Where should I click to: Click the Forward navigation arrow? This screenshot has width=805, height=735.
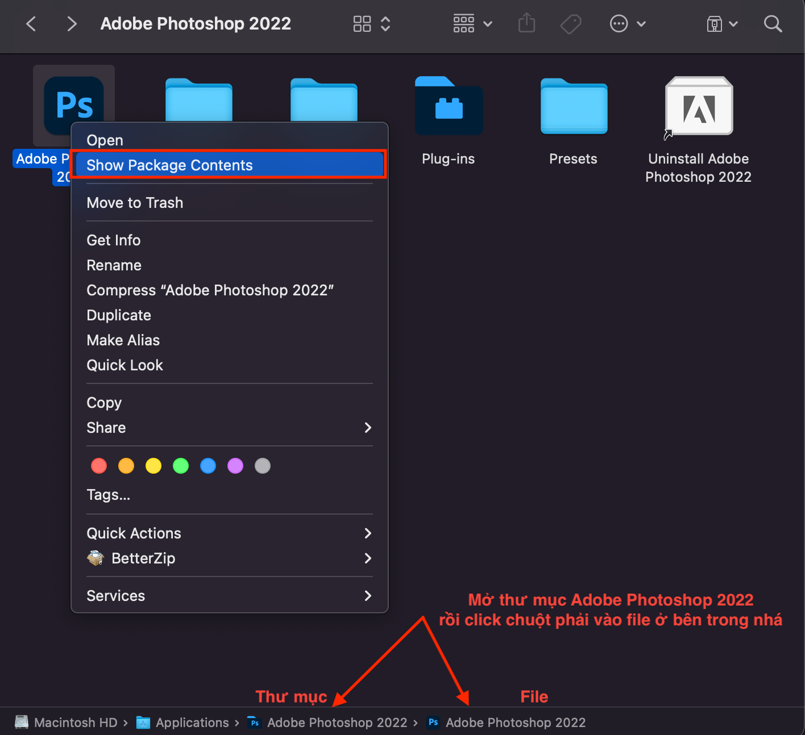coord(72,24)
